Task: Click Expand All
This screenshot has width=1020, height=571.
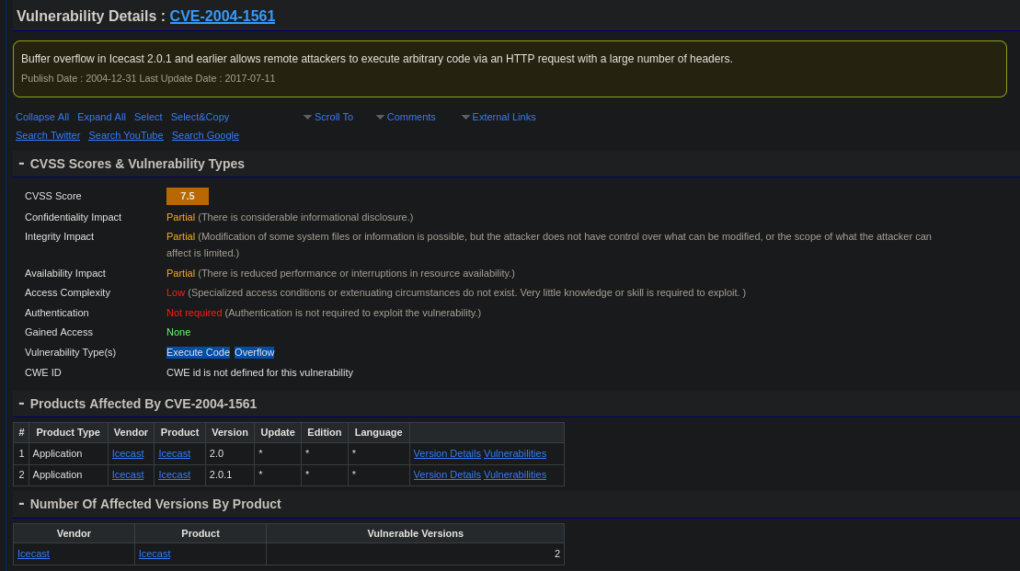Action: coord(101,117)
